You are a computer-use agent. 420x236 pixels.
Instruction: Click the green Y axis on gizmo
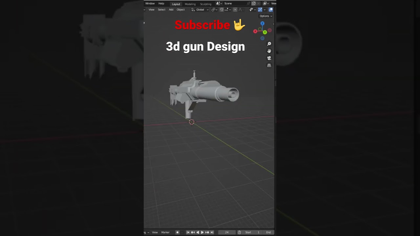(264, 32)
